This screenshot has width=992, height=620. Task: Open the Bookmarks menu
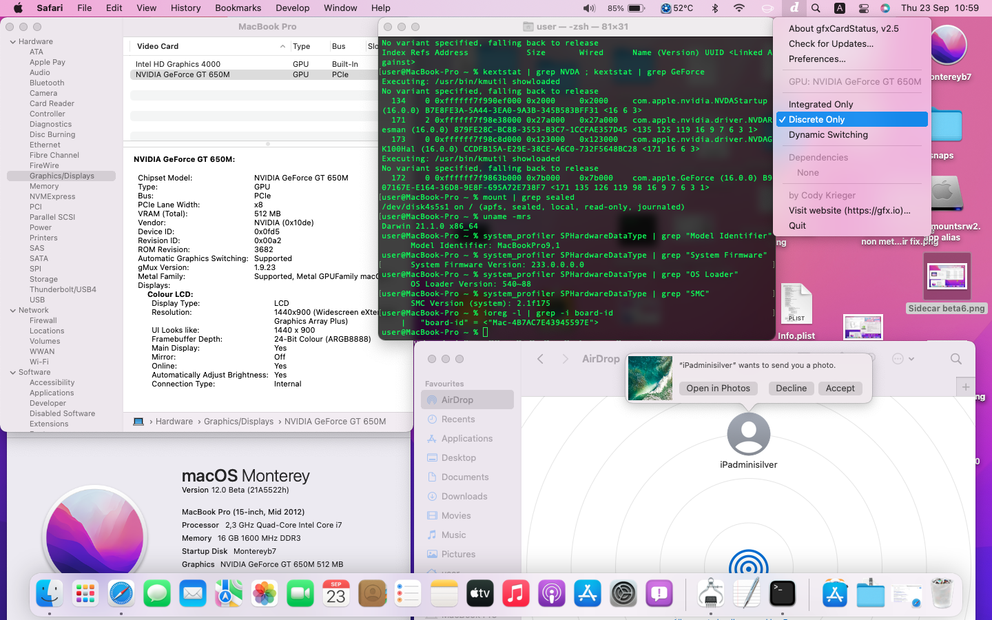pyautogui.click(x=238, y=8)
